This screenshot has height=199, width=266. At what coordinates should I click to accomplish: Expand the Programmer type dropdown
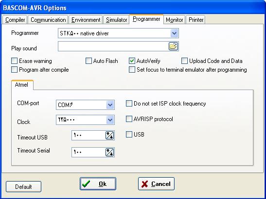(x=174, y=33)
